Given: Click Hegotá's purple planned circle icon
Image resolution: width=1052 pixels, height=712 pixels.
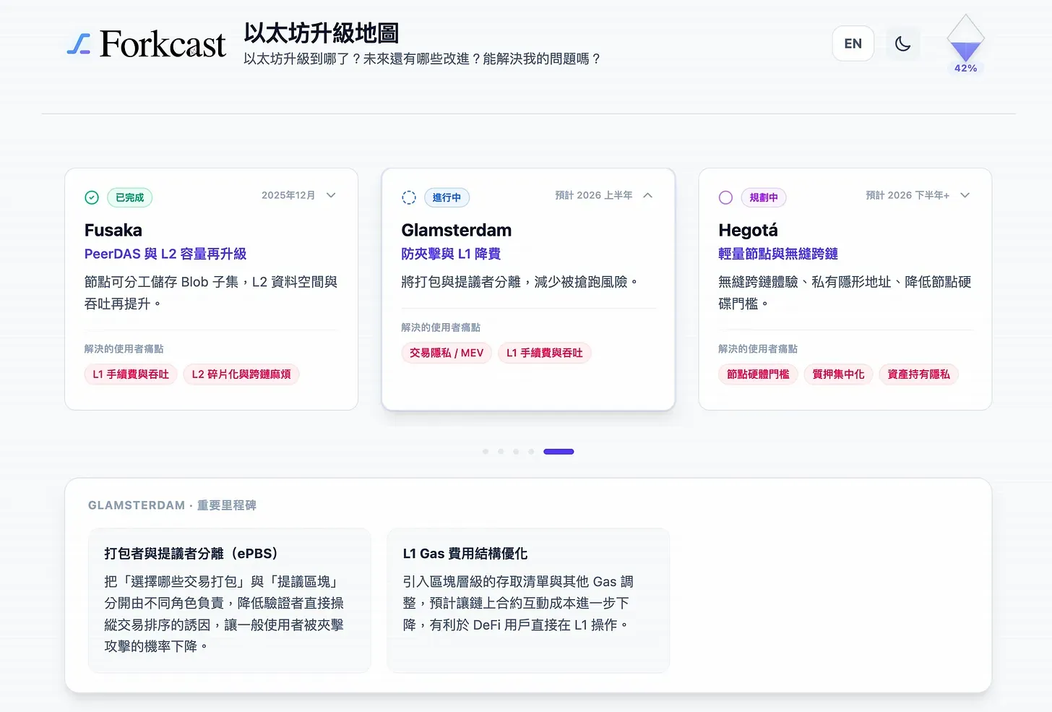Looking at the screenshot, I should pos(725,197).
